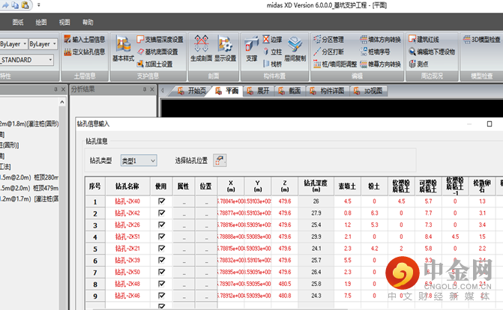
Task: Select 钻孔深度 cell 27.9 of ZK42
Action: click(316, 213)
